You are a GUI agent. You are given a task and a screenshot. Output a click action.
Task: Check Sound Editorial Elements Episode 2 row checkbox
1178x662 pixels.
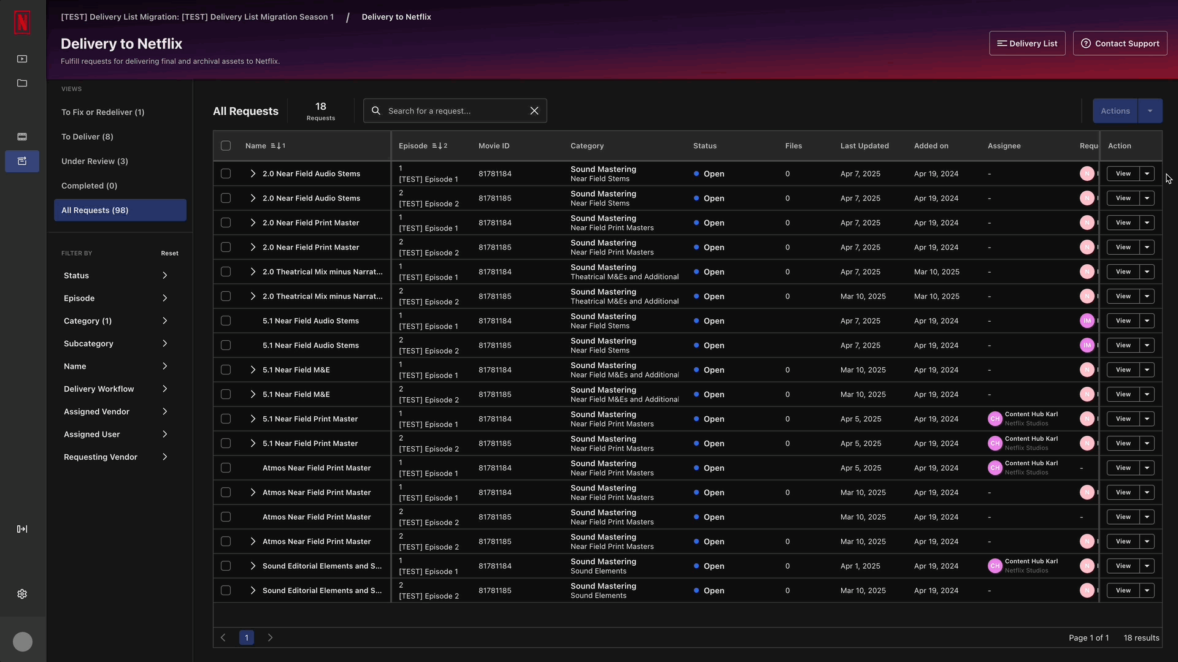[x=226, y=590]
